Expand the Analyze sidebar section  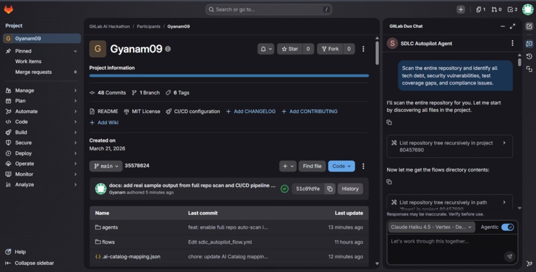point(42,184)
